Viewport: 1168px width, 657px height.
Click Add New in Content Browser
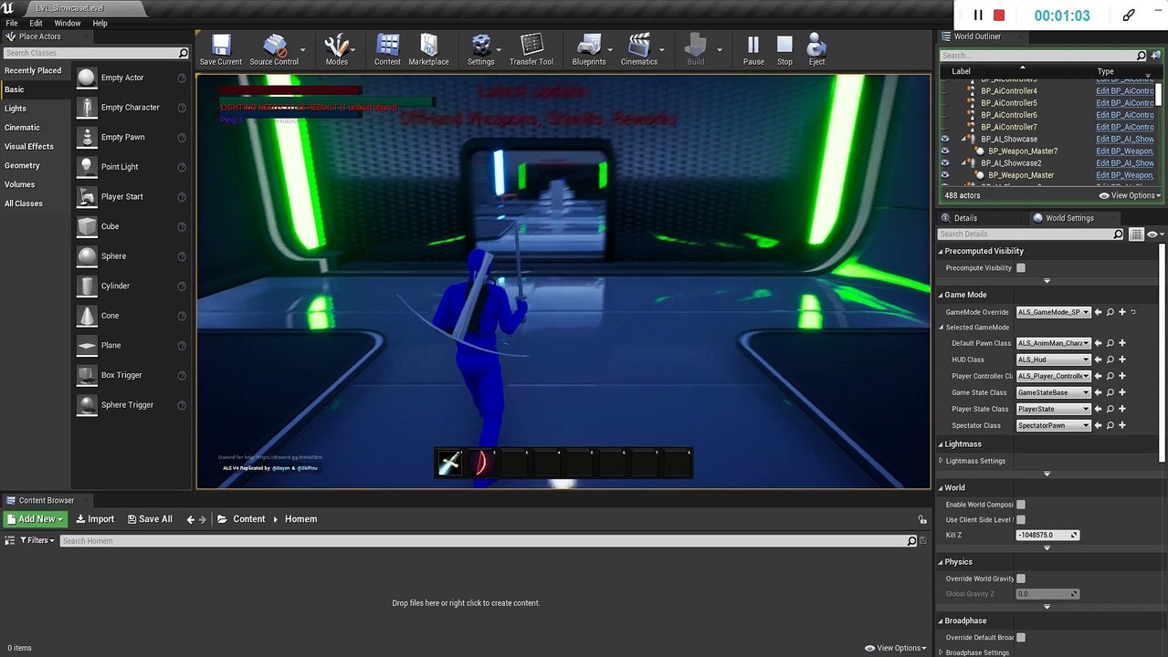point(36,519)
